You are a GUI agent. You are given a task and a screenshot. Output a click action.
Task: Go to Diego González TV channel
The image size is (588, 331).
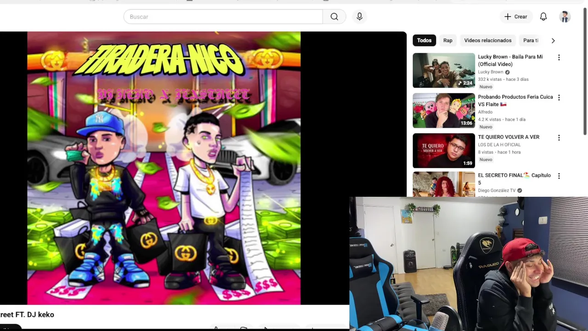click(x=497, y=190)
